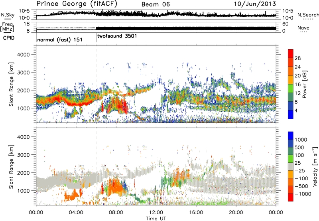The height and width of the screenshot is (221, 319).
Task: Click the 'Time UT' axis label
Action: (x=156, y=219)
